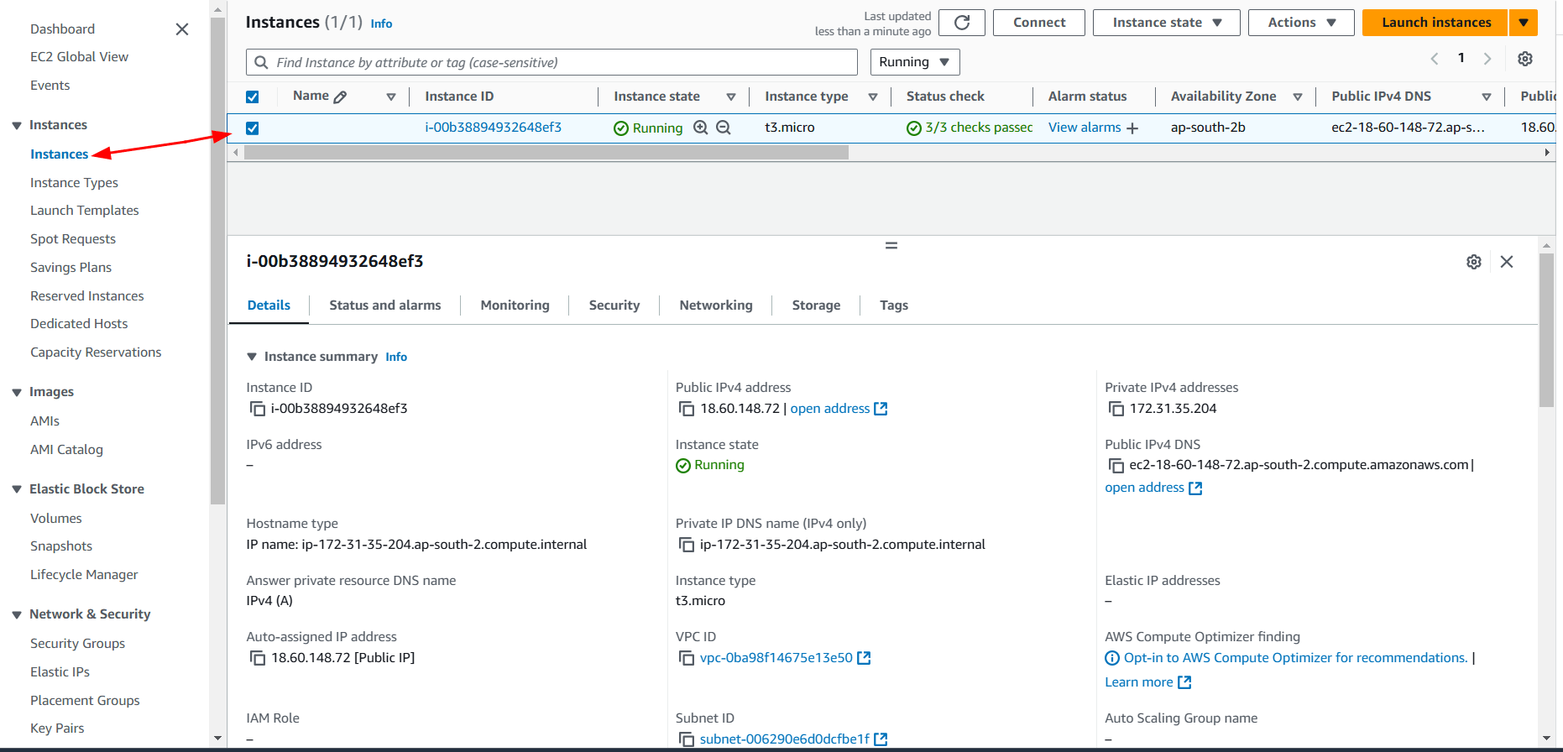Open the Networking tab
This screenshot has width=1563, height=752.
pyautogui.click(x=716, y=305)
